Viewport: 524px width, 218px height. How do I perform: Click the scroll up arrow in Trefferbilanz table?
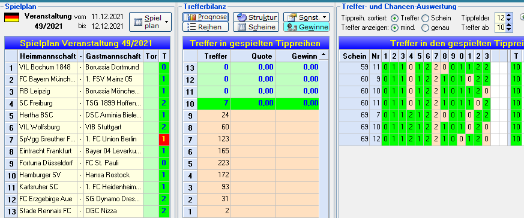[x=323, y=54]
